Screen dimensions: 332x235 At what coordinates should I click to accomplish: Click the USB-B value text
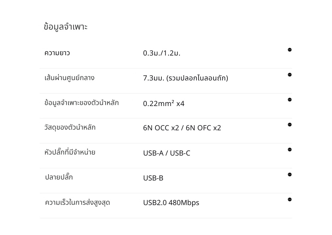click(153, 178)
